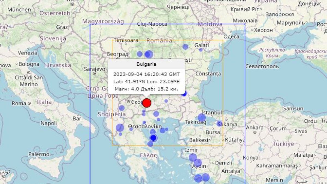The height and width of the screenshot is (184, 327).
Task: Open the Bulgaria popup title
Action: coord(147,64)
